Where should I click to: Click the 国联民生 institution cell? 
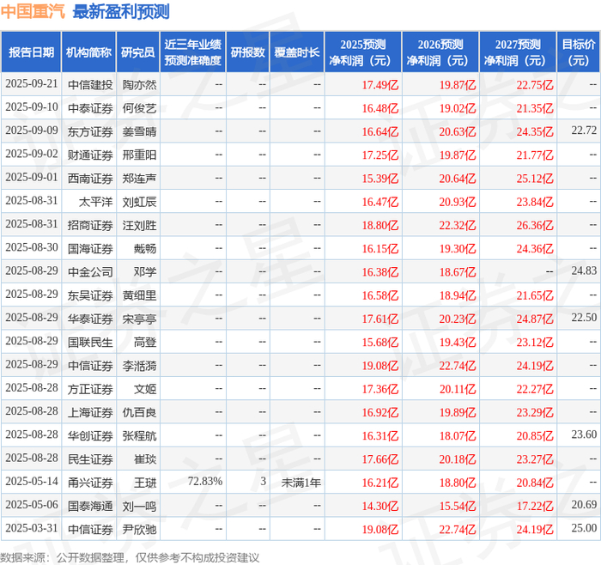point(90,343)
